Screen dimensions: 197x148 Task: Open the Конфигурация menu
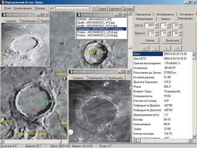pos(23,8)
